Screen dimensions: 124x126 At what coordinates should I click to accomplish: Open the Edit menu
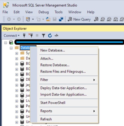(x=16, y=12)
